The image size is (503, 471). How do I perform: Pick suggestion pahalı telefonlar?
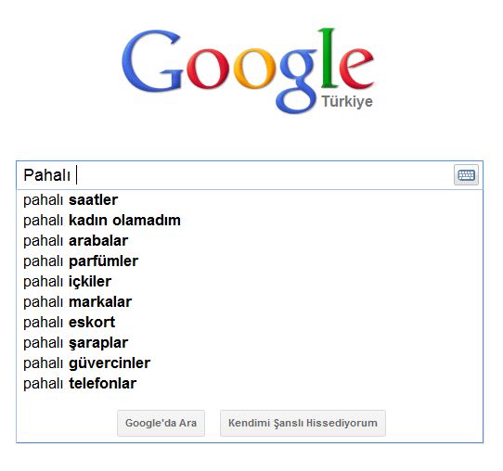(x=250, y=384)
